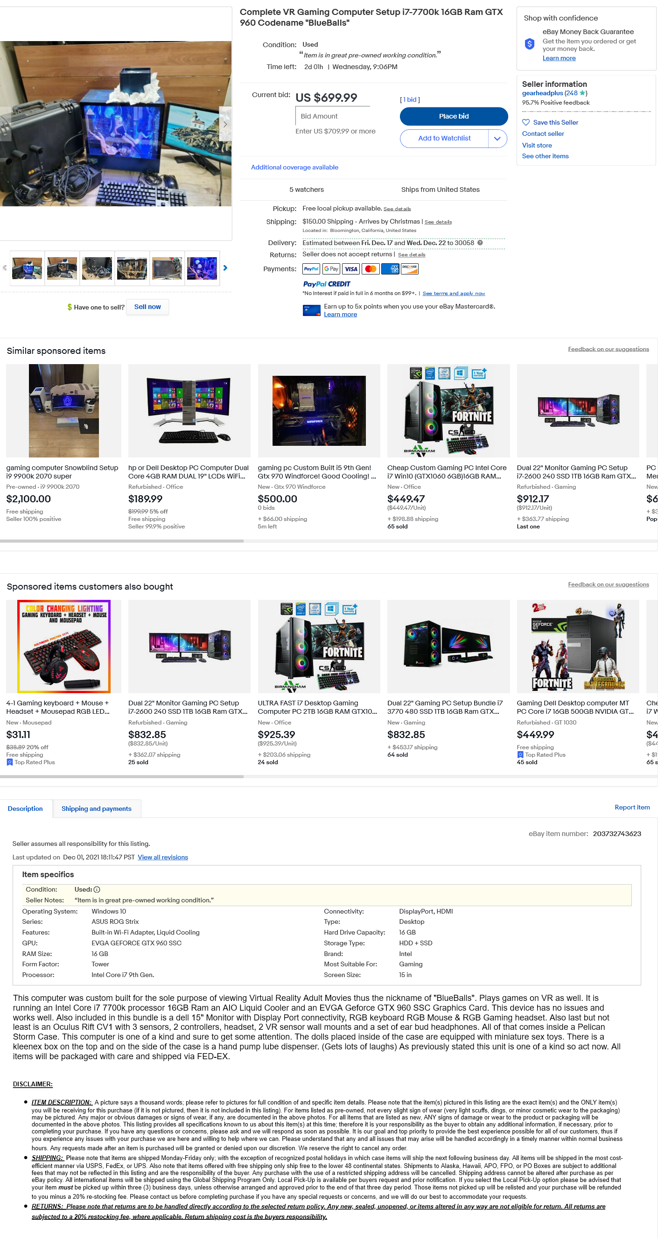Click the Similar sponsored items horizontal scrollbar
Viewport: 658px width, 1238px height.
tap(121, 541)
